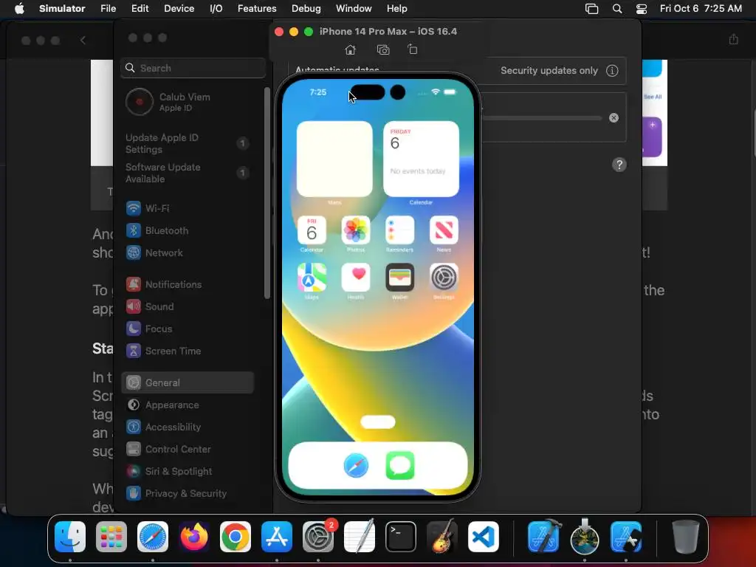The height and width of the screenshot is (567, 756).
Task: Select Control Center in settings sidebar
Action: point(187,450)
